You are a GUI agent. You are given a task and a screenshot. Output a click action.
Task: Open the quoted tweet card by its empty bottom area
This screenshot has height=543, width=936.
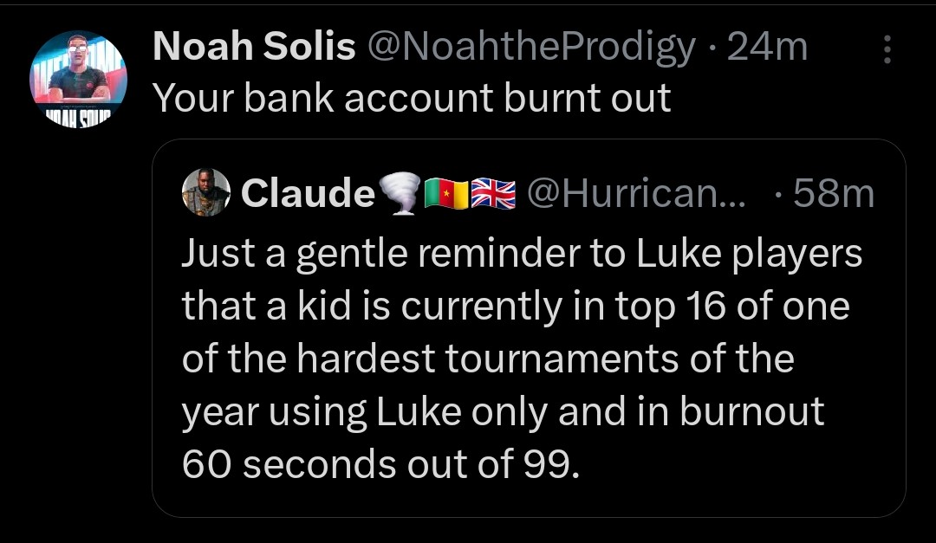[529, 500]
